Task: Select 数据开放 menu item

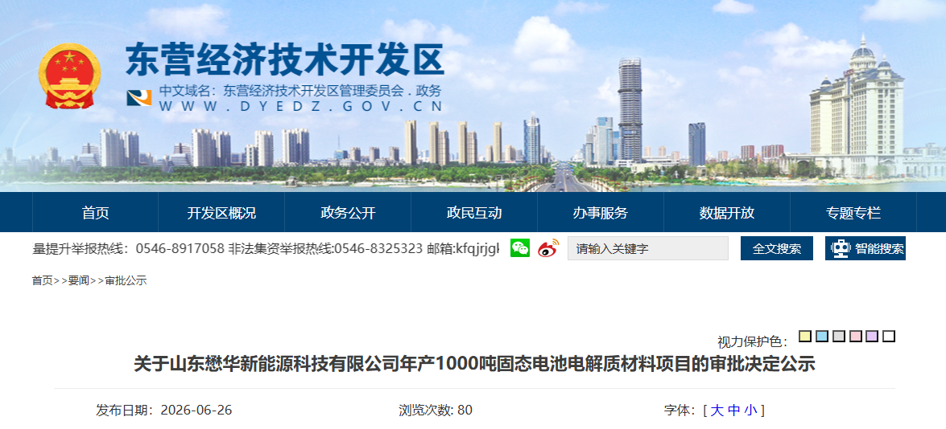Action: [727, 212]
